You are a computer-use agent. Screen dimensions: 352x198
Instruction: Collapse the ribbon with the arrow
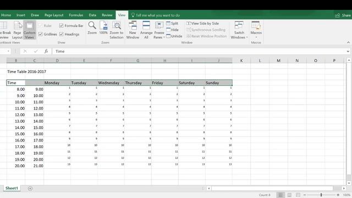[x=348, y=42]
